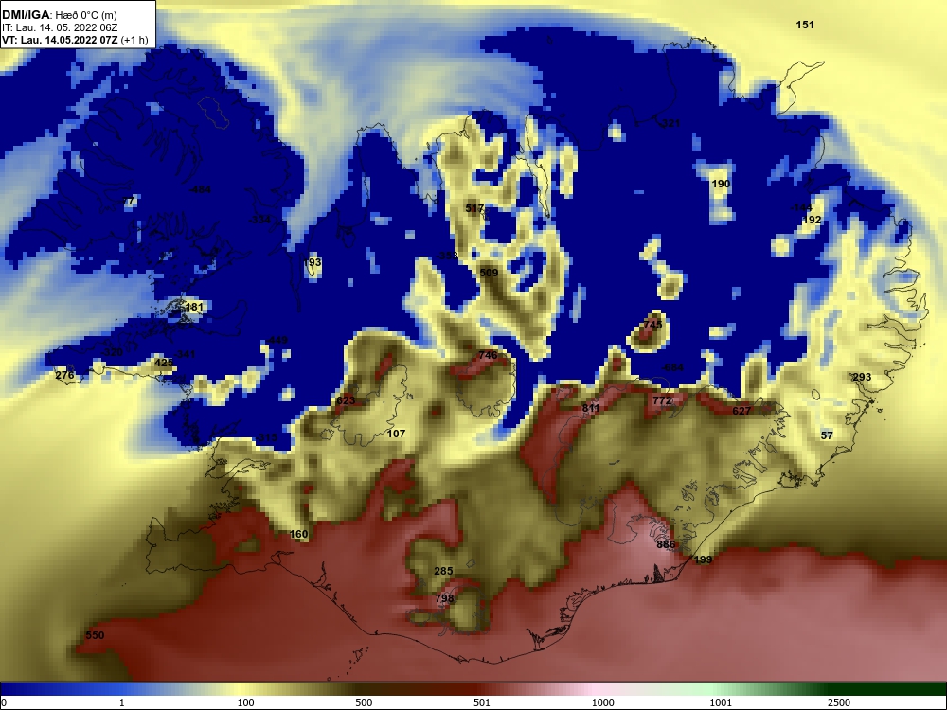Click the map value '627'

742,411
